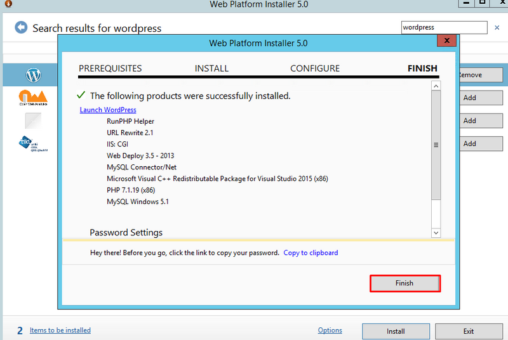Click the number 2 items count

pos(20,330)
